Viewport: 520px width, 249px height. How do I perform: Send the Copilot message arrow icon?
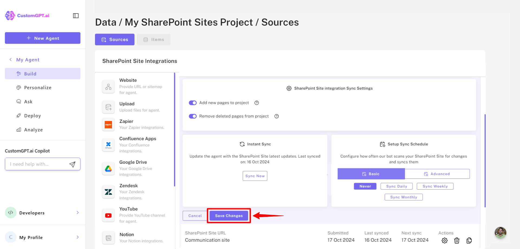[72, 164]
